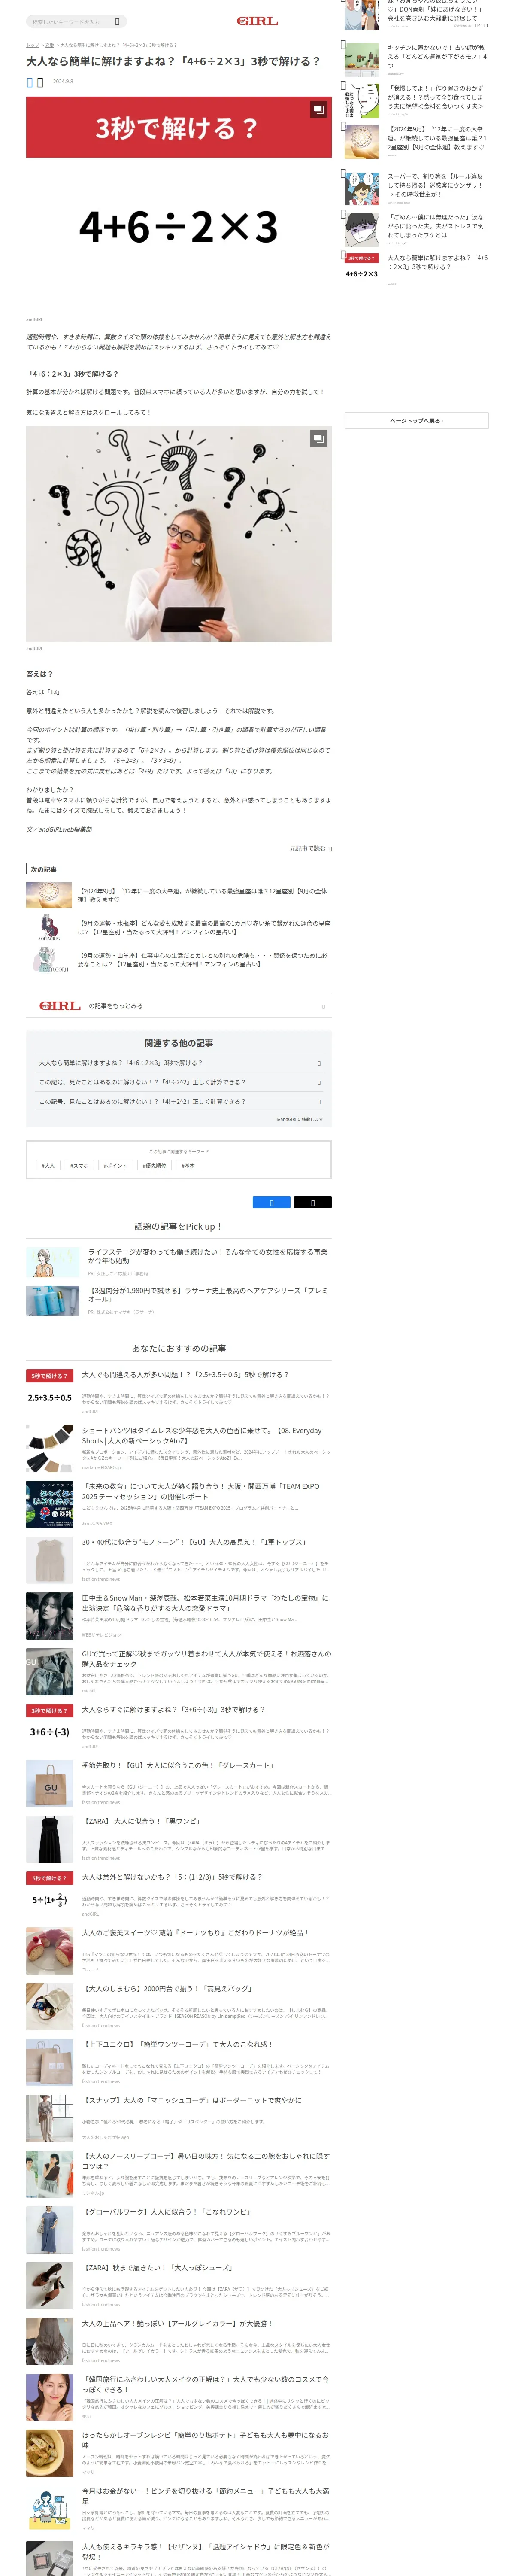Screen dimensions: 515x2576
Task: Select the '#基本' keyword tag
Action: coord(188,1165)
